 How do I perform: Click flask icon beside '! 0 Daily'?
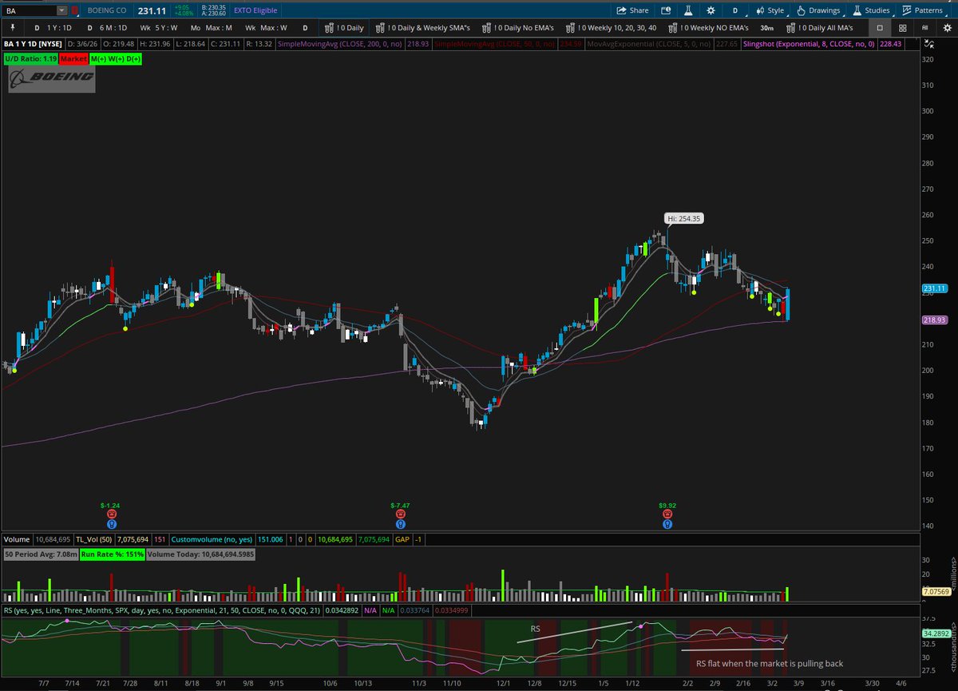[328, 27]
